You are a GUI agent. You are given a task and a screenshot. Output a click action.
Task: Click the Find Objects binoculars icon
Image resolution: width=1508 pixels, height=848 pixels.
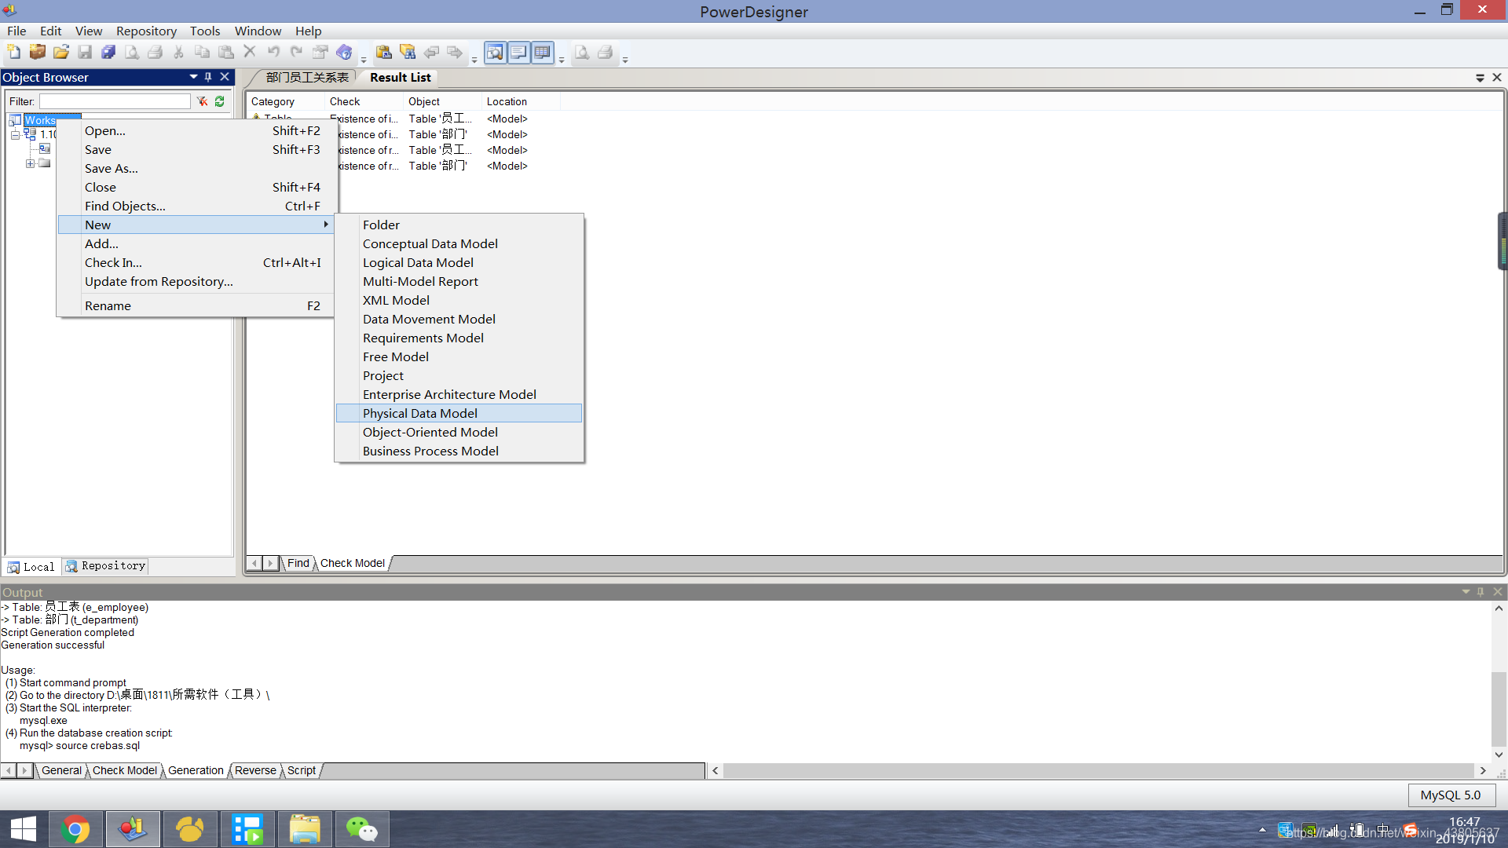[x=408, y=53]
